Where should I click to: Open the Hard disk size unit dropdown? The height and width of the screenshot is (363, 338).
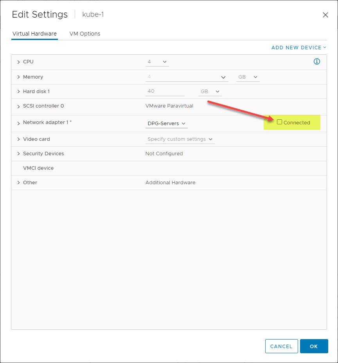click(x=210, y=92)
